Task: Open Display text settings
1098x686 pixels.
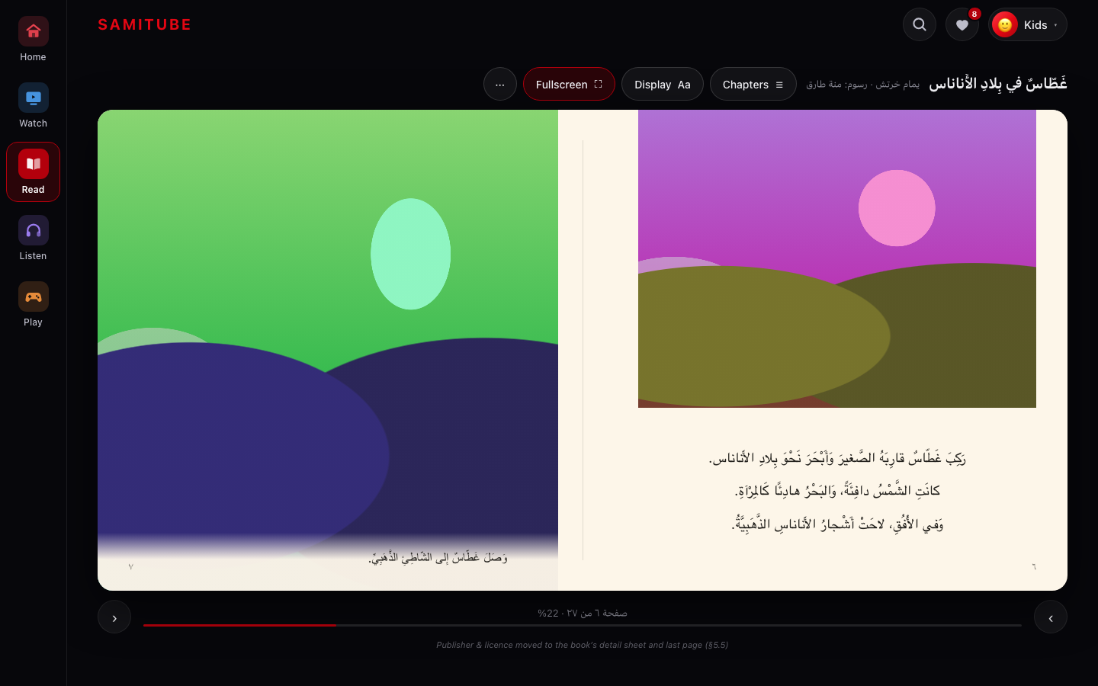Action: click(663, 84)
